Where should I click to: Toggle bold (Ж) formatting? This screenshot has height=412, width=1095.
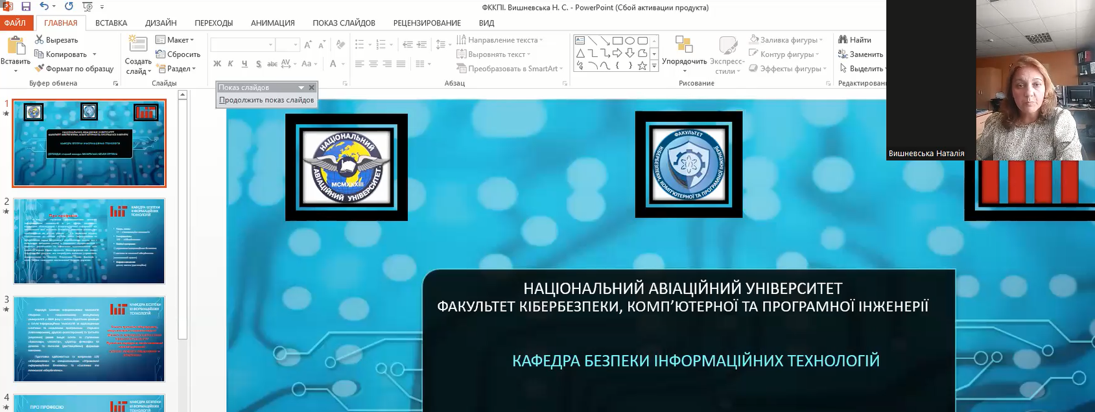pos(217,63)
